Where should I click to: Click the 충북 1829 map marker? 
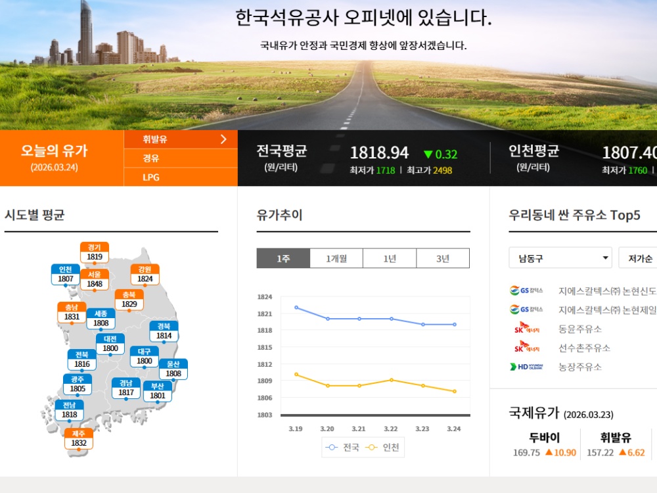pos(129,300)
